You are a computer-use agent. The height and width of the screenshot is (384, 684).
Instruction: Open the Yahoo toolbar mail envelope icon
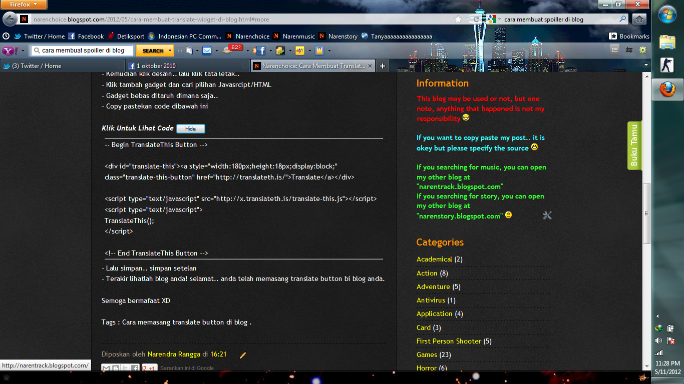click(x=206, y=50)
